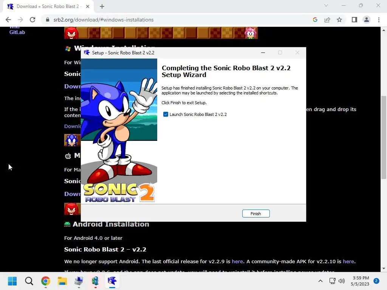The width and height of the screenshot is (387, 290).
Task: Bookmark this tab with star icon
Action: [x=339, y=20]
